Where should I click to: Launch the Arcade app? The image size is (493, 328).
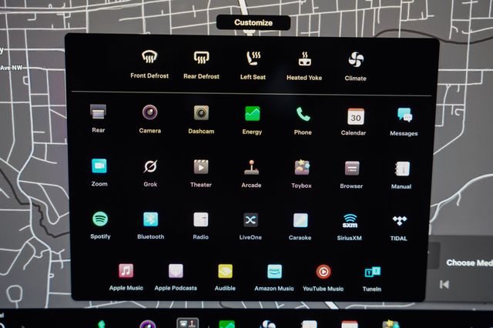(251, 167)
